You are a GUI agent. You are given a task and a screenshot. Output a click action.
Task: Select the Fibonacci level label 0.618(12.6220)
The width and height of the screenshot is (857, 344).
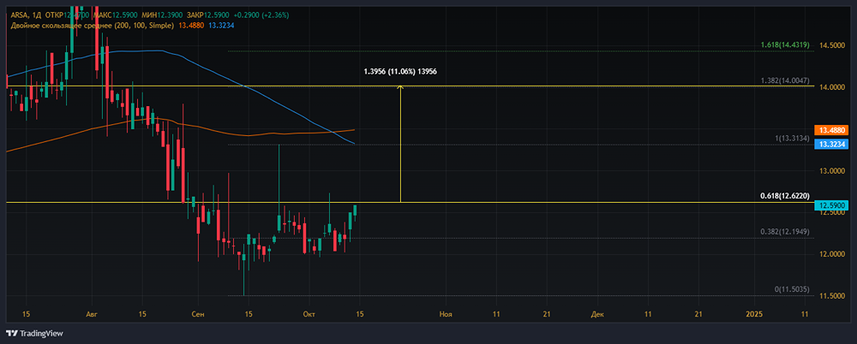point(785,196)
